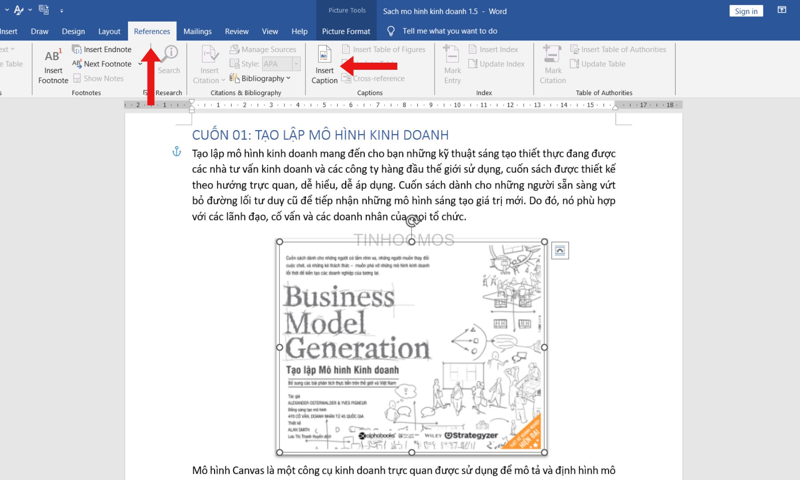Click Insert Table of Figures
Image resolution: width=800 pixels, height=480 pixels.
[x=384, y=49]
